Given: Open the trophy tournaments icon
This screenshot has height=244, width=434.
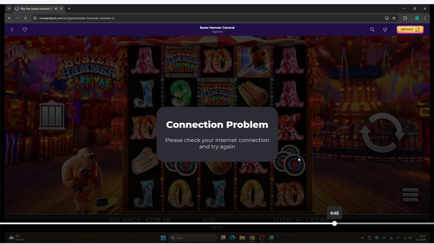Looking at the screenshot, I should coord(385,30).
